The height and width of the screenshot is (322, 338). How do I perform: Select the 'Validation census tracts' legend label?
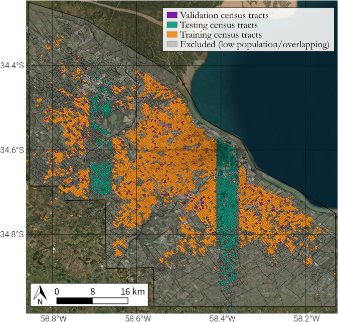224,16
